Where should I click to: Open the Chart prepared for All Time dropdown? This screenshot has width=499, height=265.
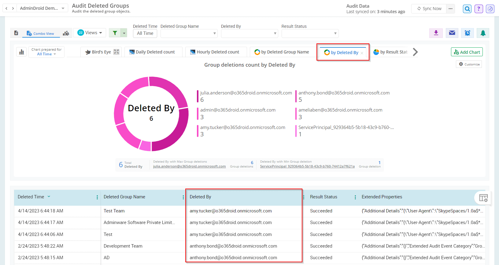pyautogui.click(x=46, y=52)
